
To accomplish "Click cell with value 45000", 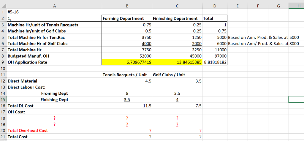I will pyautogui.click(x=177, y=56).
